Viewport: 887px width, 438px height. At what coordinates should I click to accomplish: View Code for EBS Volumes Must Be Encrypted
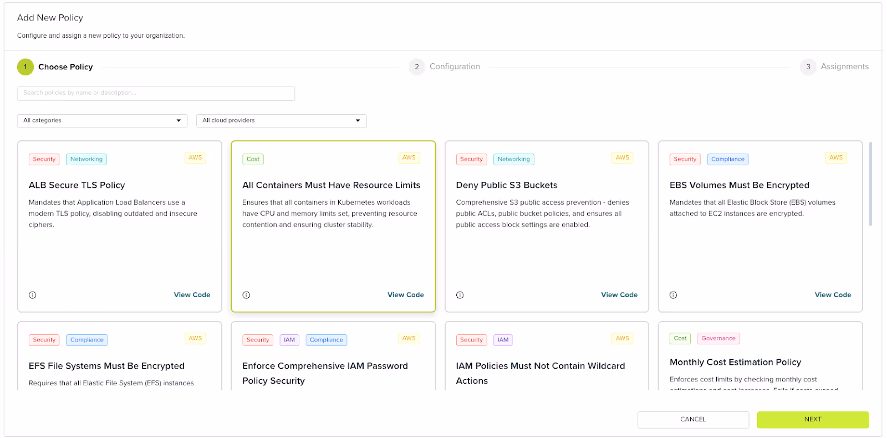click(x=833, y=295)
